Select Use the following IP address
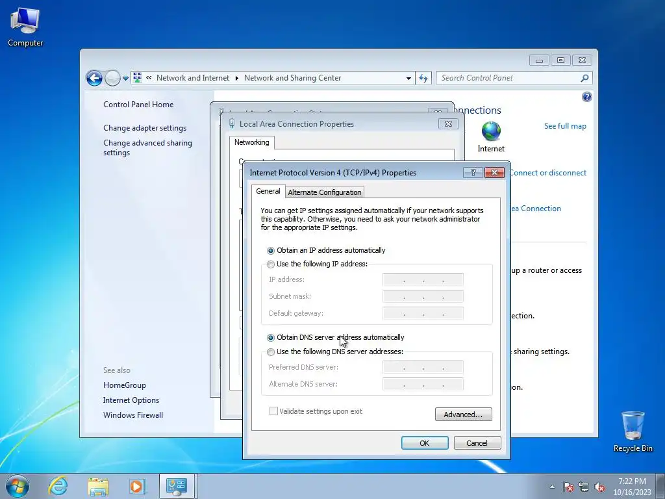Viewport: 665px width, 499px height. click(317, 264)
